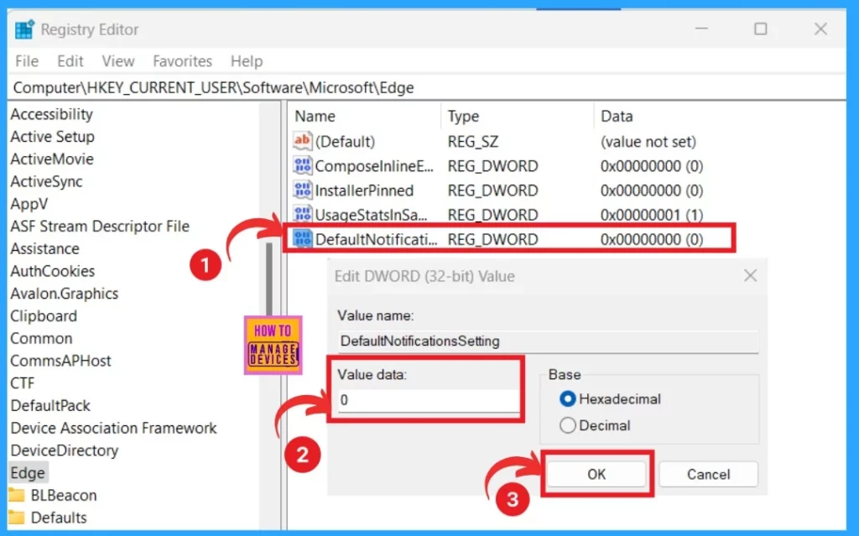Click the UsageStatsInSa... DWORD icon
Image resolution: width=859 pixels, height=536 pixels.
tap(302, 214)
